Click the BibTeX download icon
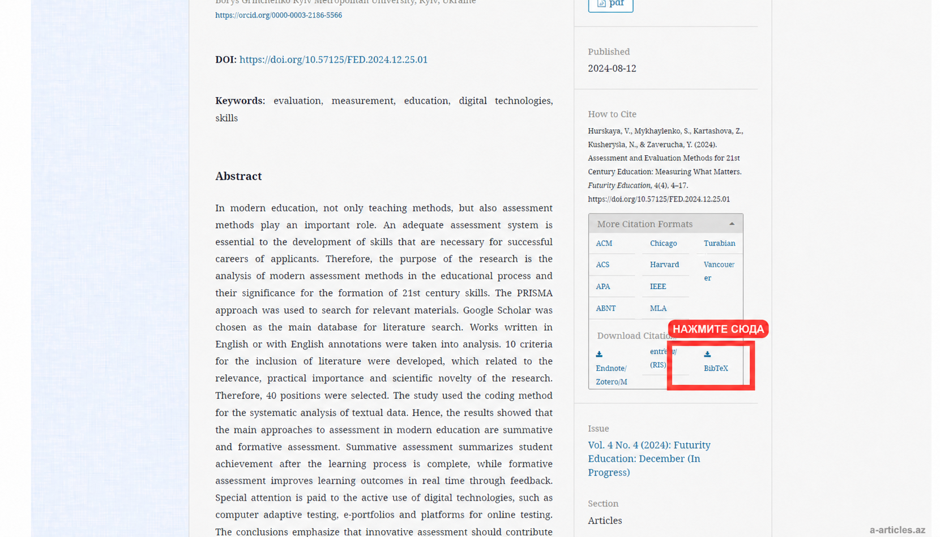 pos(707,354)
